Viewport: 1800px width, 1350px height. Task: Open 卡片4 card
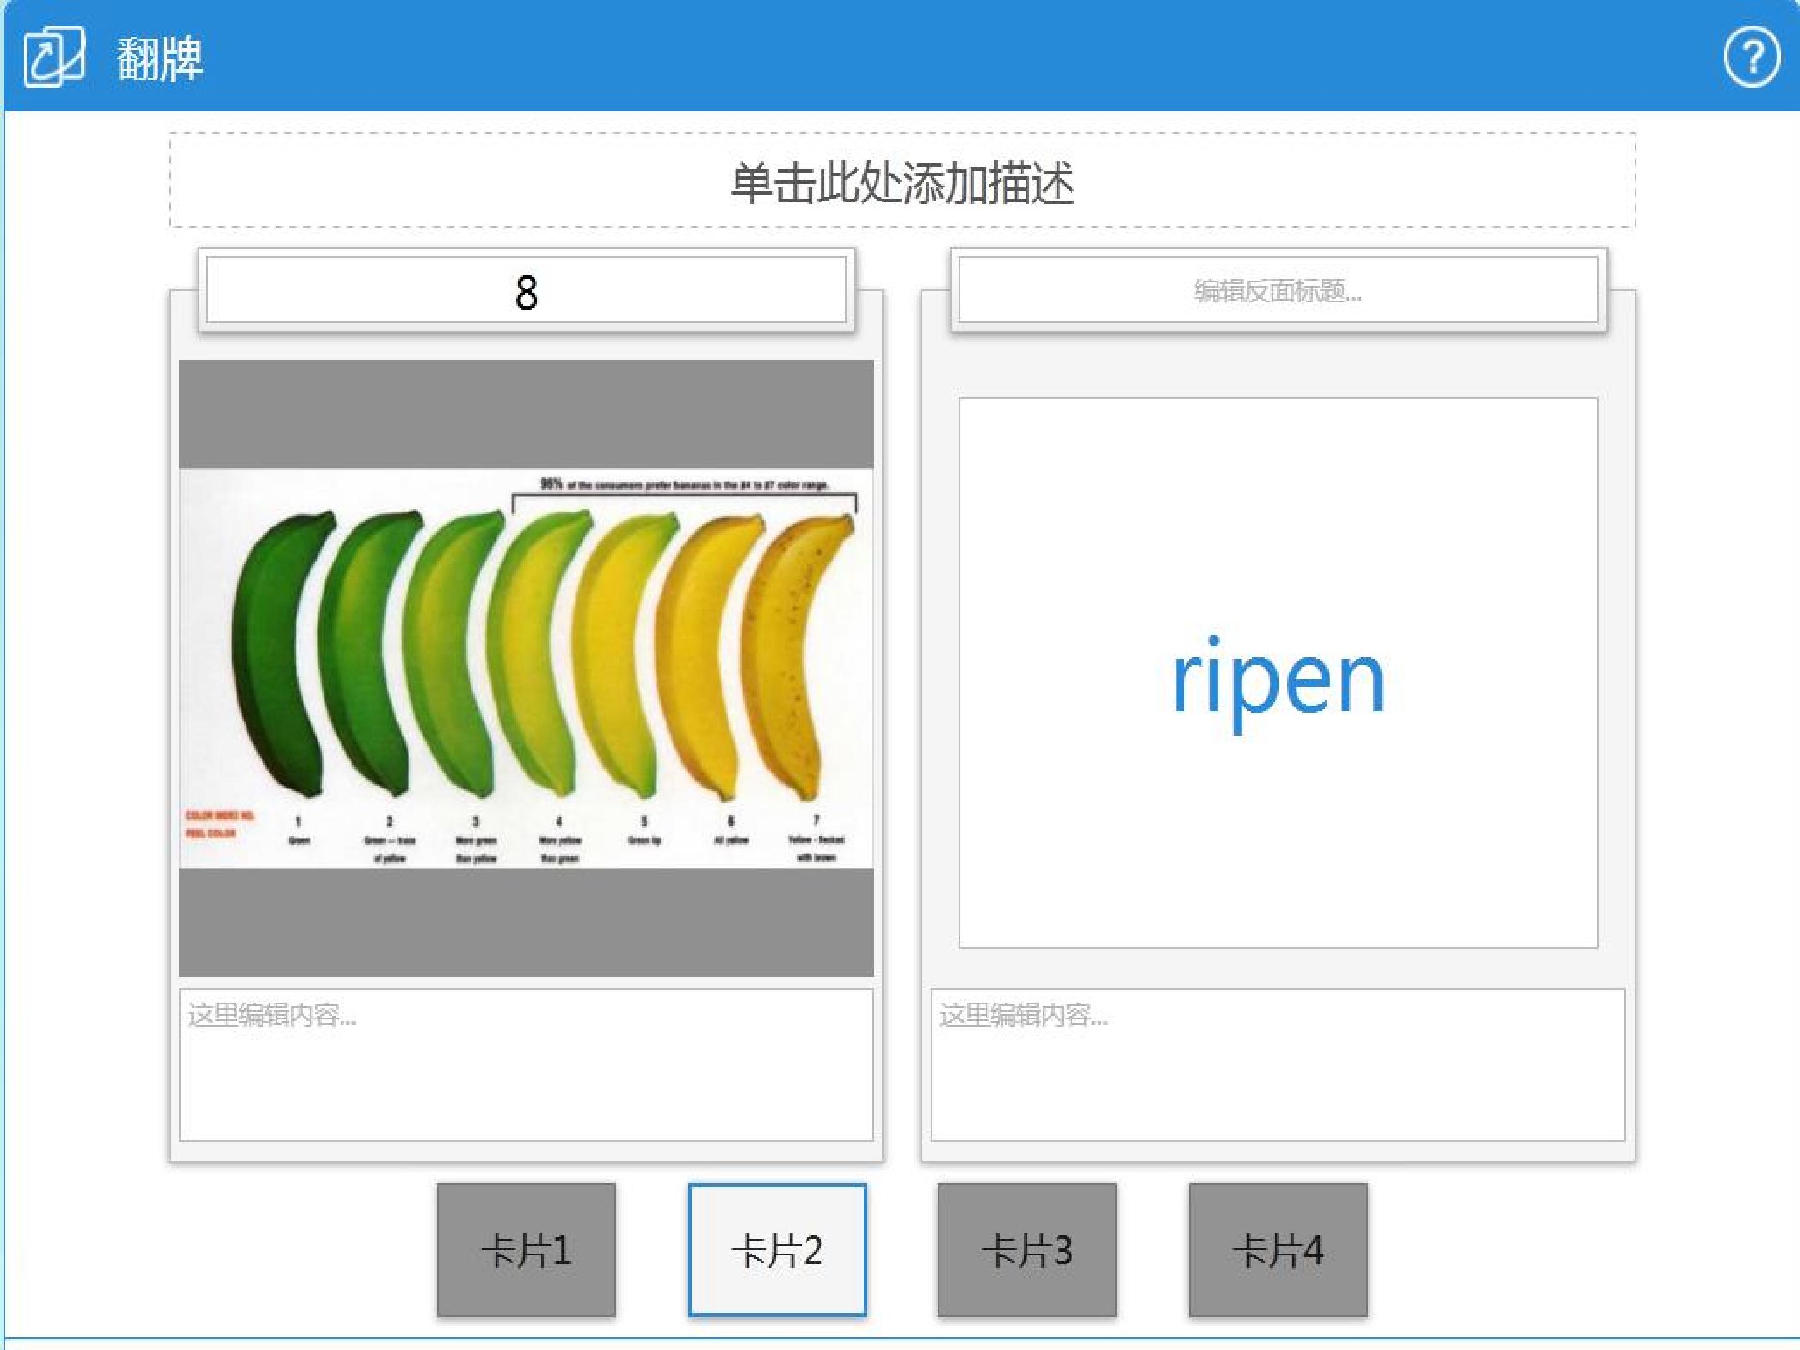click(x=1278, y=1249)
